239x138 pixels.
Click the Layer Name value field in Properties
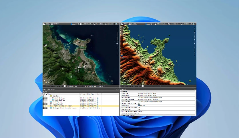[166, 96]
